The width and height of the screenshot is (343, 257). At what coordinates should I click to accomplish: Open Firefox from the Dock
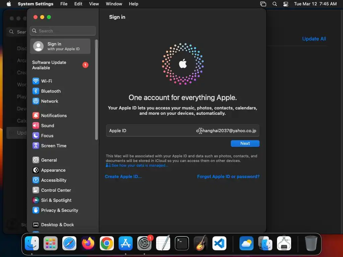pyautogui.click(x=88, y=243)
